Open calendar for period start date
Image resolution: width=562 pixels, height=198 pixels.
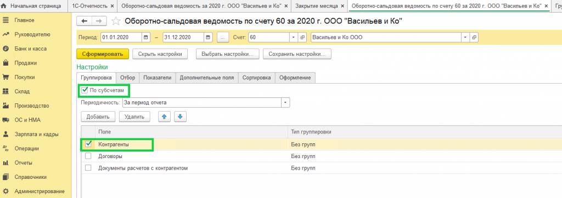pos(146,37)
